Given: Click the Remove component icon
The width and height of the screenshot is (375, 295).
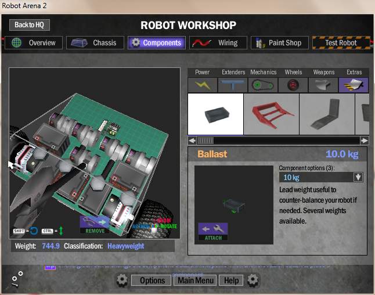Looking at the screenshot, I should tap(95, 225).
